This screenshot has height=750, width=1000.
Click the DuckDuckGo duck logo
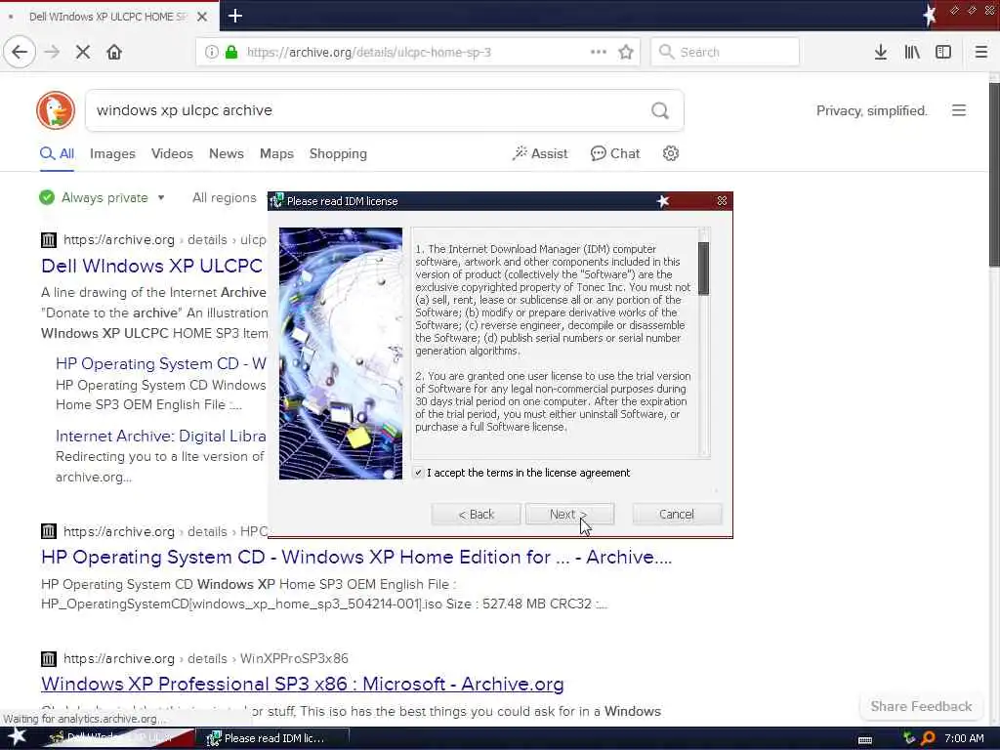tap(56, 110)
